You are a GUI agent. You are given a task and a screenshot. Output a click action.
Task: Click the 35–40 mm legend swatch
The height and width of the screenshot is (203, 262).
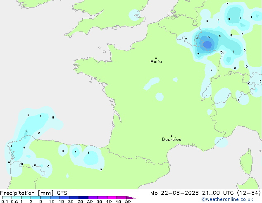click(102, 198)
